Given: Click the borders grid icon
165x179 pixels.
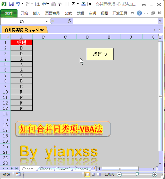Looking at the screenshot, I should [x=67, y=4].
